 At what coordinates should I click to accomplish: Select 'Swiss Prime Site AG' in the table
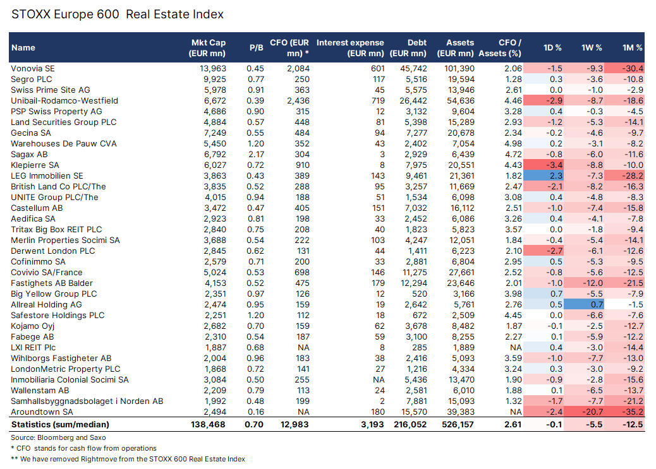click(50, 90)
